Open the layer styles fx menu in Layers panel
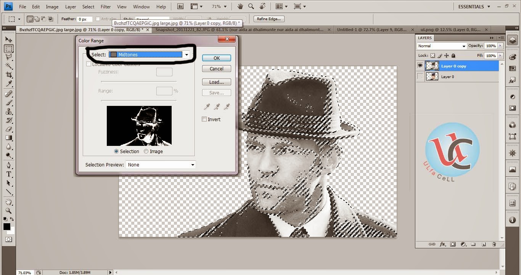The height and width of the screenshot is (275, 521). (443, 244)
